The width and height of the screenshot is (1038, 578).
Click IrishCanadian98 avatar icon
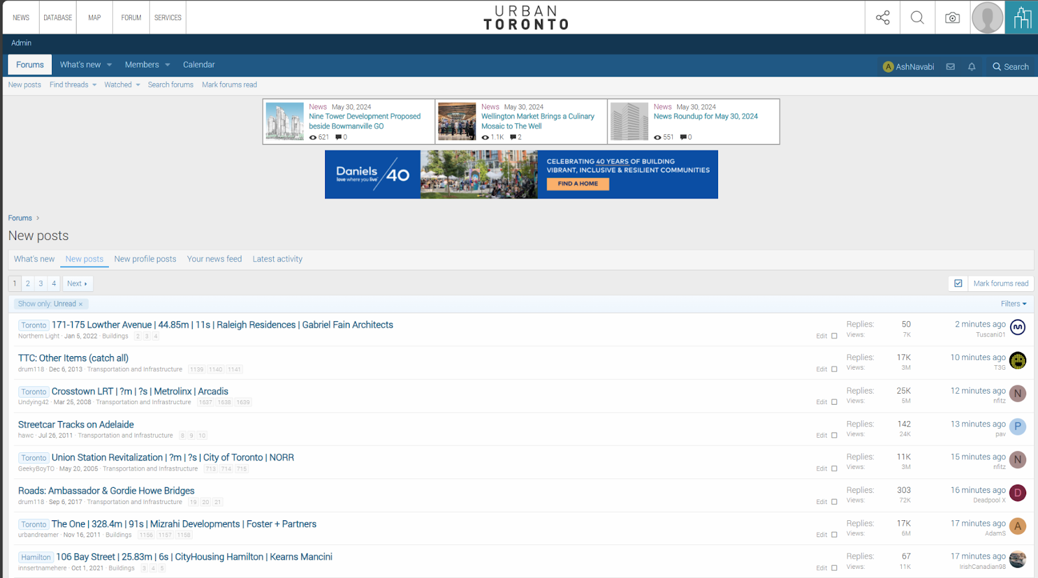1018,559
